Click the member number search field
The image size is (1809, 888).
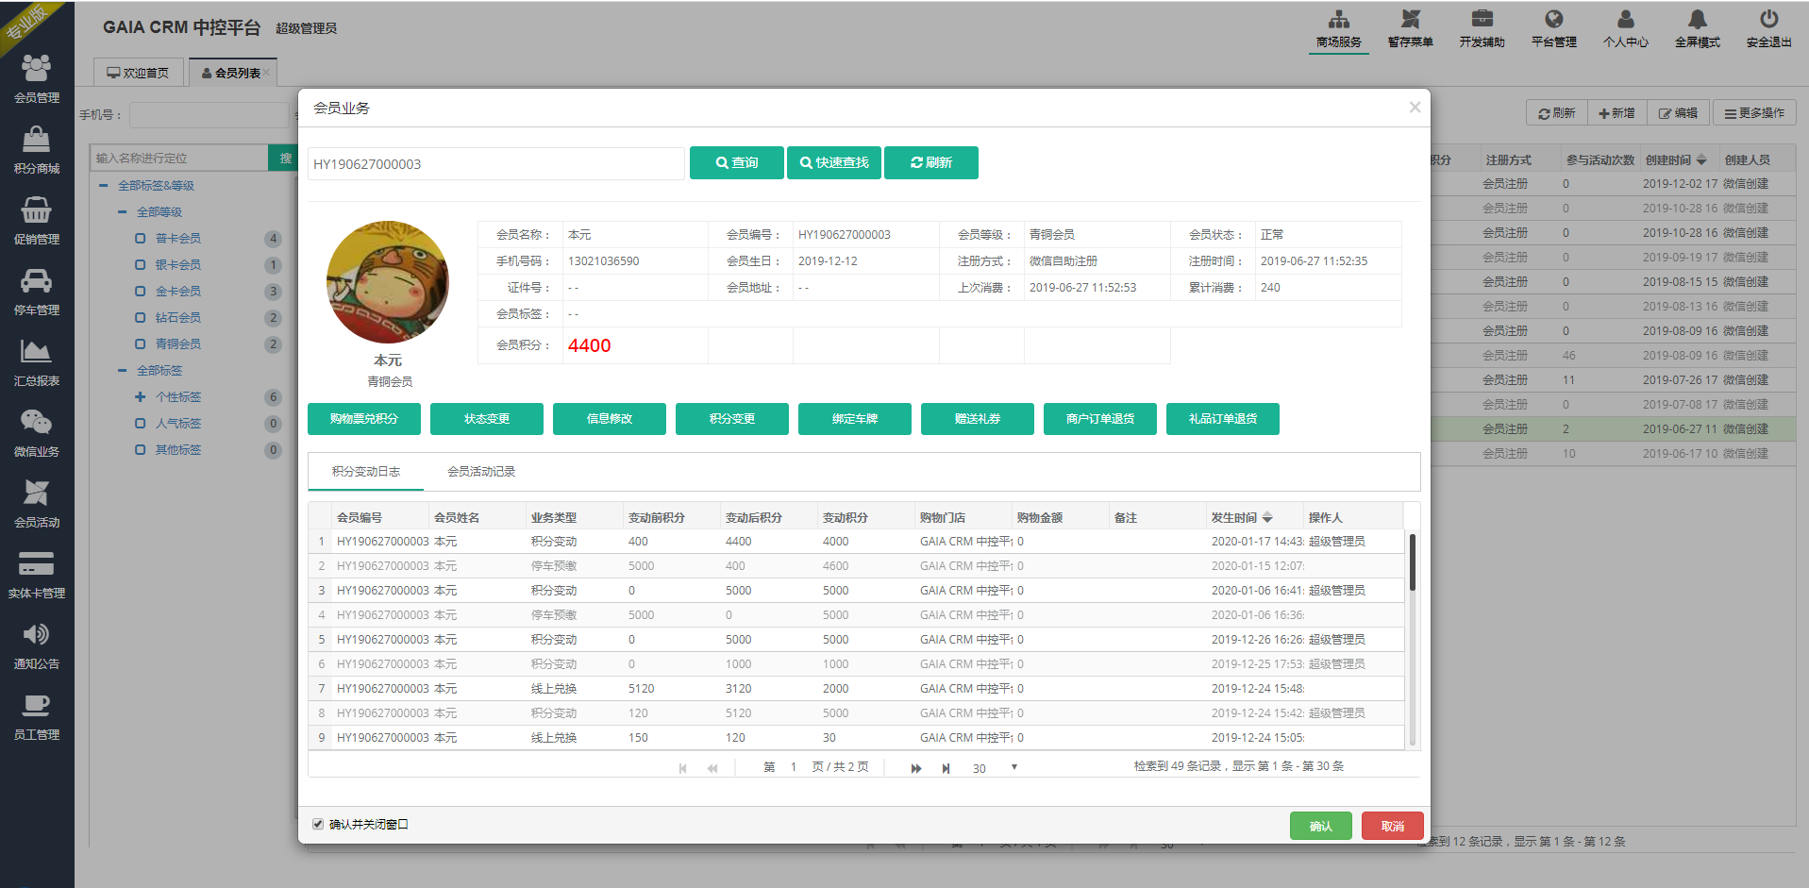(x=495, y=163)
